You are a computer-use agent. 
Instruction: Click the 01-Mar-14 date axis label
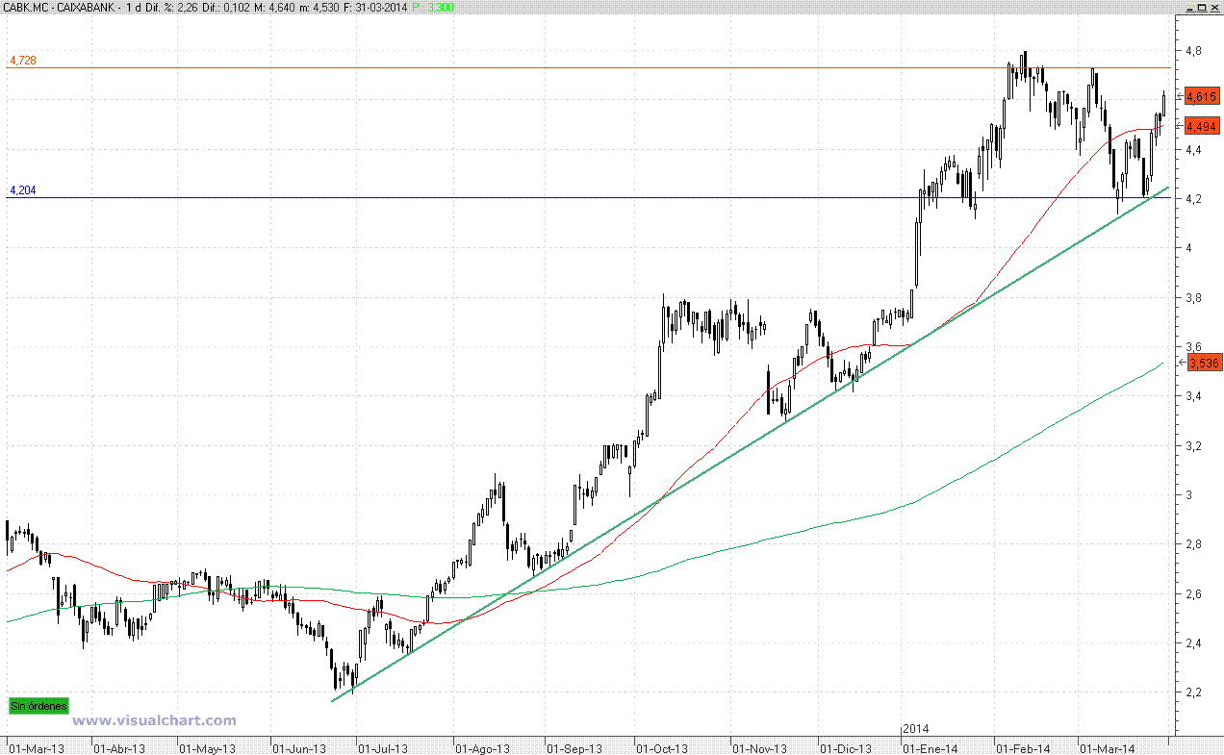(x=1107, y=747)
